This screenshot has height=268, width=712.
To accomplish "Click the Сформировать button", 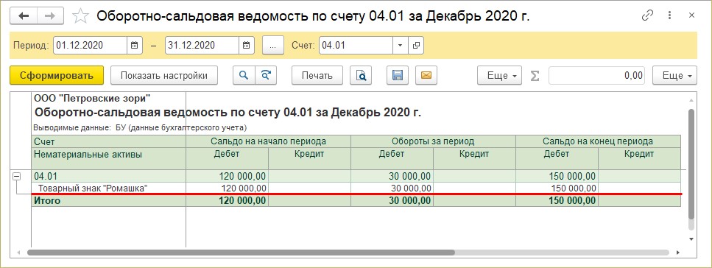I will (x=57, y=75).
